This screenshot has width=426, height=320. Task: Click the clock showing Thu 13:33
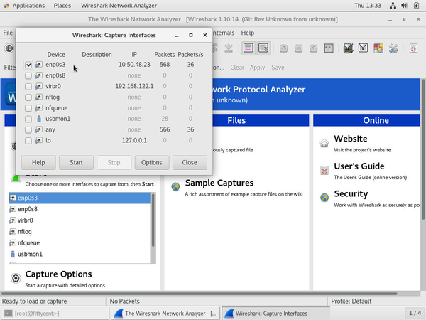(x=368, y=6)
